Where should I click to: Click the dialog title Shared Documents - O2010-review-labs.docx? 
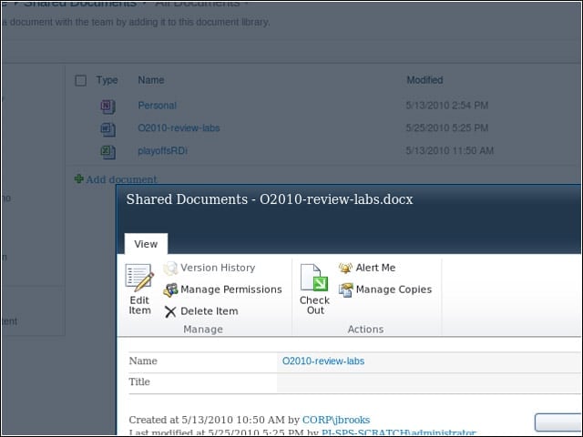coord(270,199)
